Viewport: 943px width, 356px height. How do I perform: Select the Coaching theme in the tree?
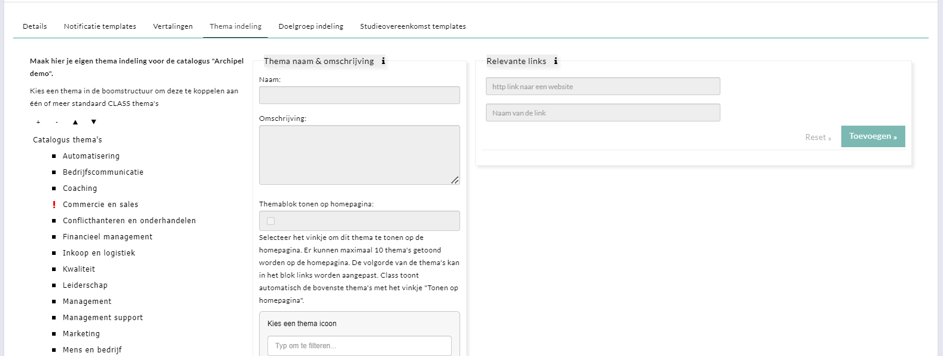(x=80, y=188)
